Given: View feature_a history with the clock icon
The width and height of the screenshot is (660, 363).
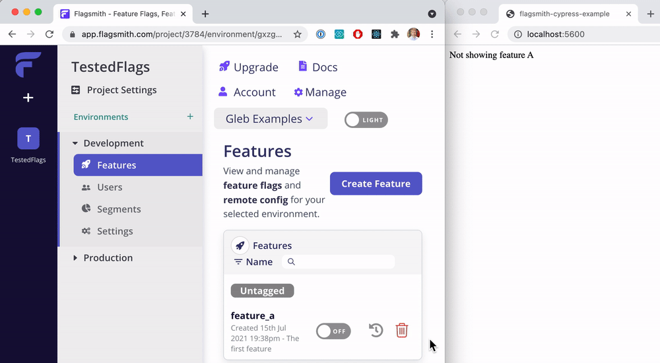Looking at the screenshot, I should [376, 330].
